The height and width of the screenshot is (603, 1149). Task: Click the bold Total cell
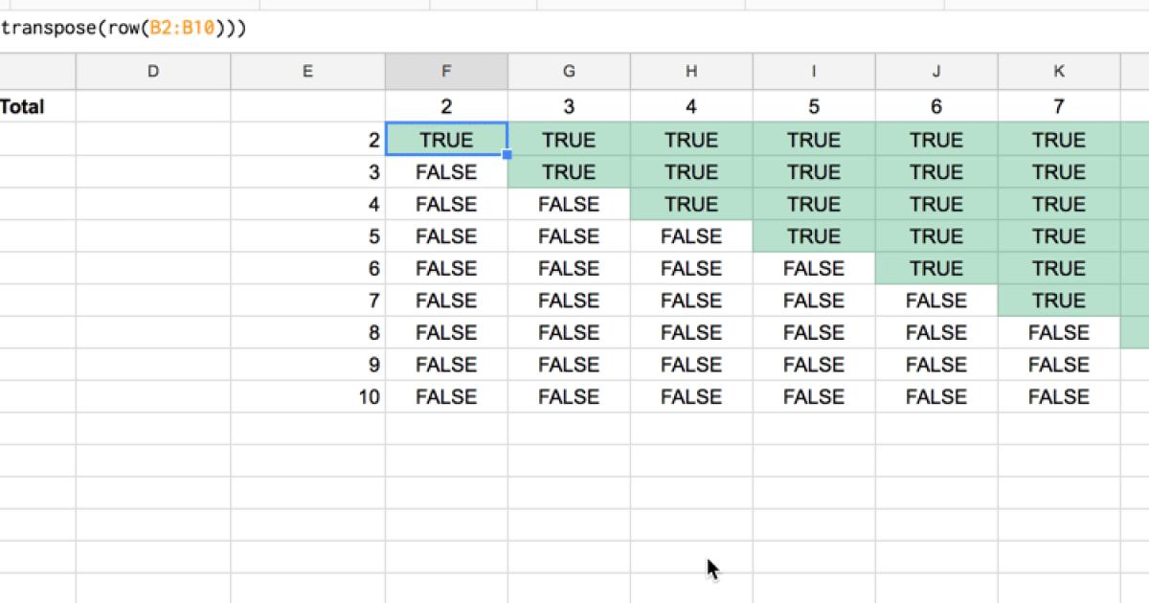click(24, 107)
